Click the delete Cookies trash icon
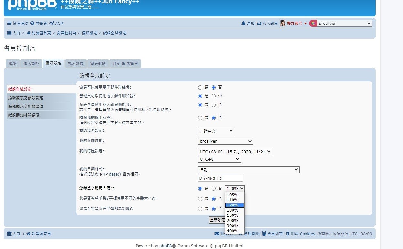 click(287, 234)
